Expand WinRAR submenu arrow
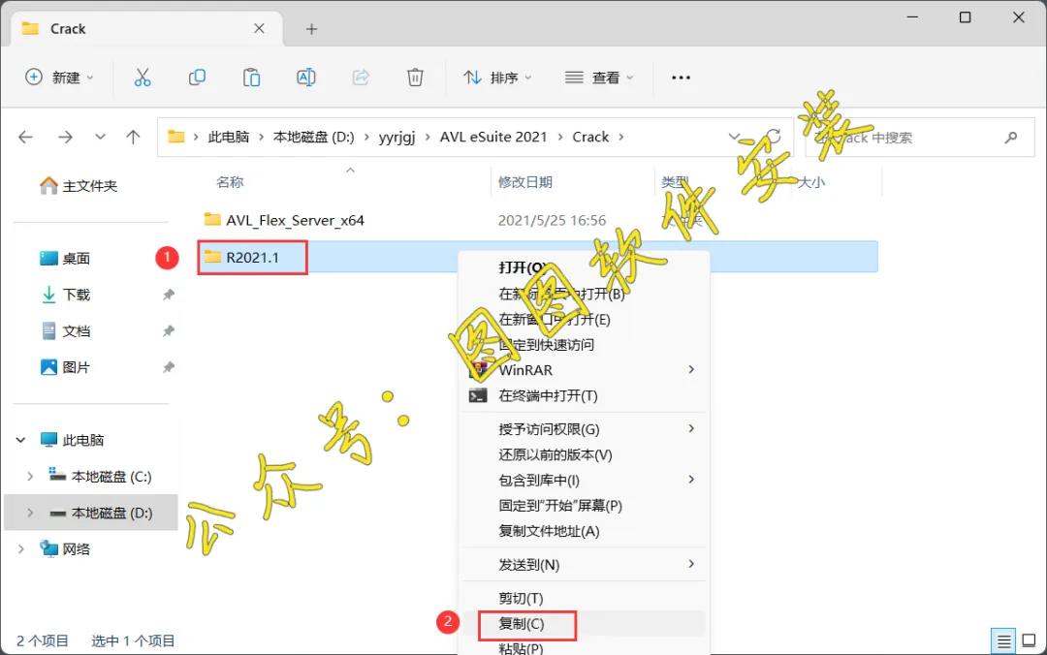Viewport: 1047px width, 655px height. coord(691,369)
